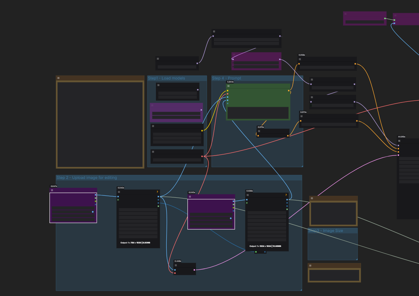The width and height of the screenshot is (419, 296).
Task: Click resize corner of Step 4 - Prompt group
Action: (x=302, y=166)
